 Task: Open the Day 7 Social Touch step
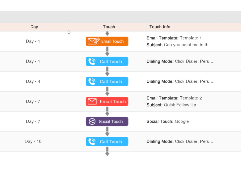pyautogui.click(x=107, y=121)
